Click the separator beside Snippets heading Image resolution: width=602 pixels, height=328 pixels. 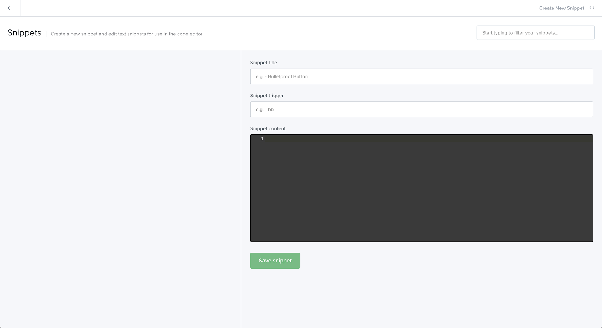coord(47,34)
